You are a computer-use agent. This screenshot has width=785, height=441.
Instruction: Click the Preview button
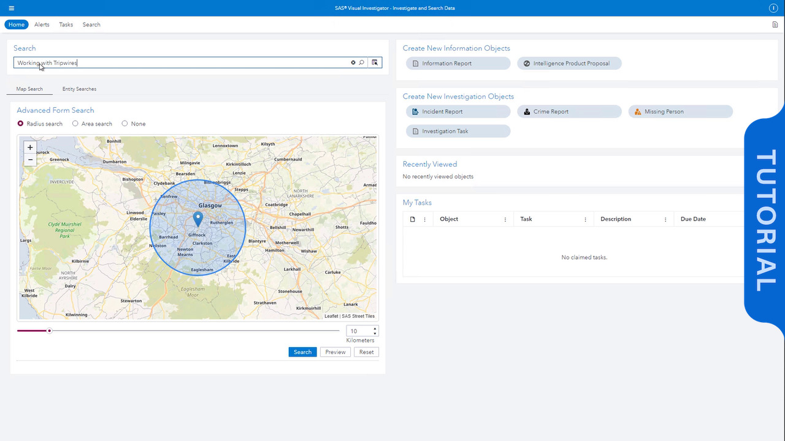click(335, 352)
